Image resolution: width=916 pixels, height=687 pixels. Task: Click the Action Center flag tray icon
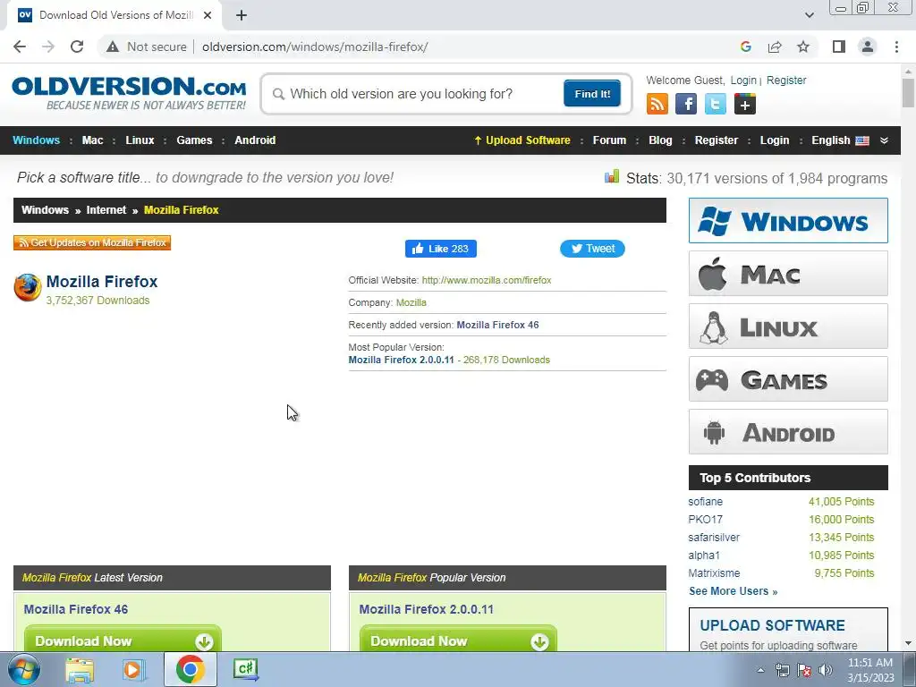(x=804, y=670)
